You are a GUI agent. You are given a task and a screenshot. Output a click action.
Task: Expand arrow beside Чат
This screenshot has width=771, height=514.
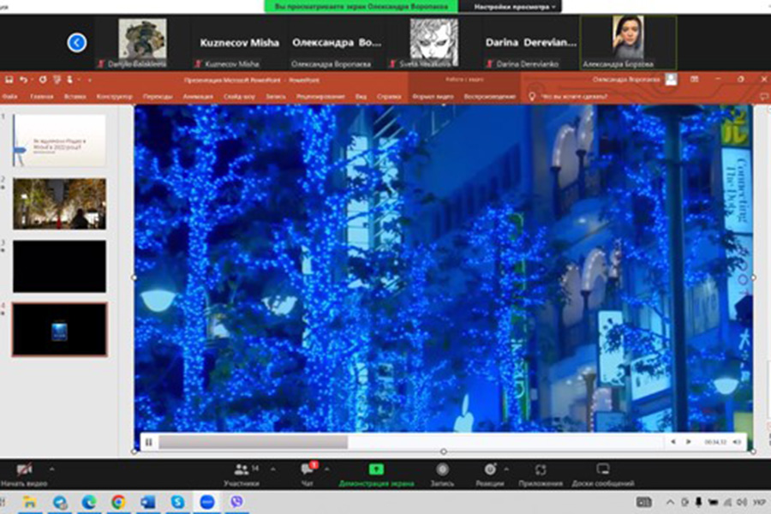pos(327,469)
